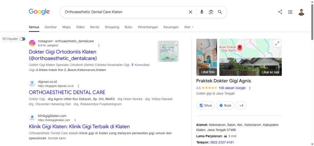This screenshot has height=146, width=314.
Task: Expand the map in knowledge panel
Action: 277,43
